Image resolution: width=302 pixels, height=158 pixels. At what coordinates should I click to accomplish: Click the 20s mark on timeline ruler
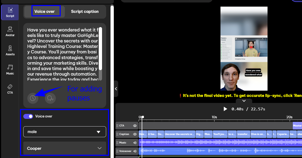[289, 117]
